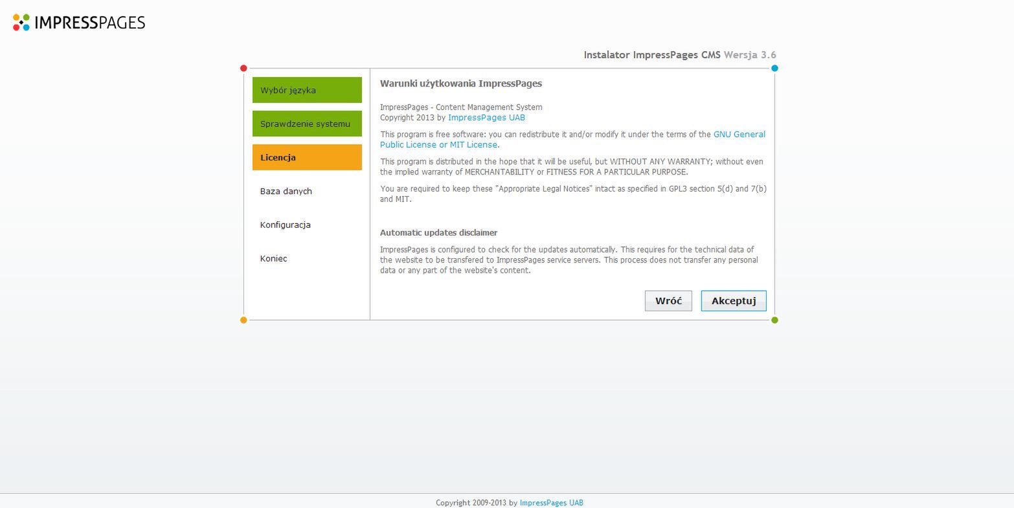Click the ImpressPages logo
This screenshot has height=508, width=1014.
[x=79, y=23]
